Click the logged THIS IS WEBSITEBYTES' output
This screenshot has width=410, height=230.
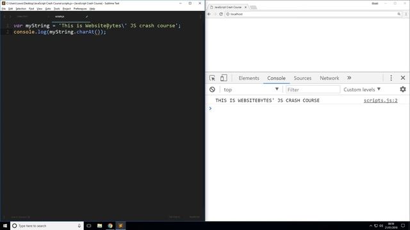click(x=267, y=100)
